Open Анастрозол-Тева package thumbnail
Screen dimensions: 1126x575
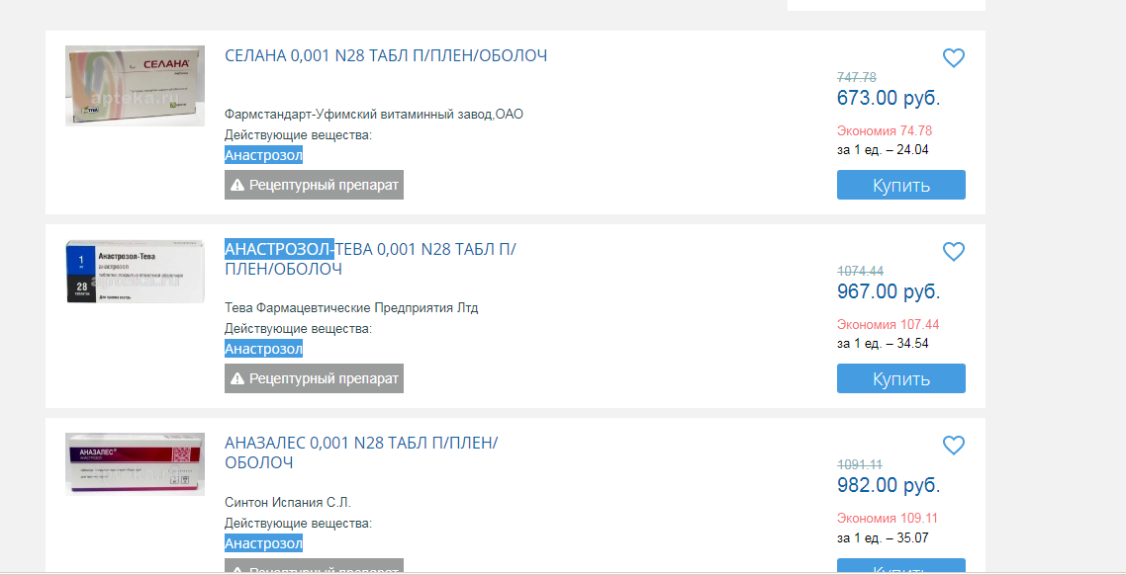tap(135, 272)
